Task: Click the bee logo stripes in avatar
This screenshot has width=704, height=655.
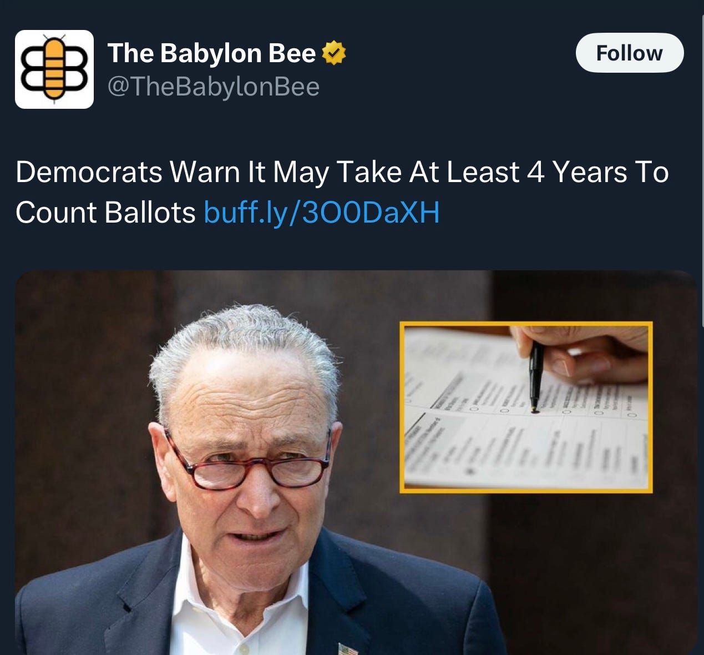Action: [54, 69]
